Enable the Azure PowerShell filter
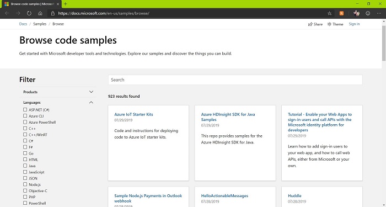Image resolution: width=386 pixels, height=207 pixels. tap(25, 122)
